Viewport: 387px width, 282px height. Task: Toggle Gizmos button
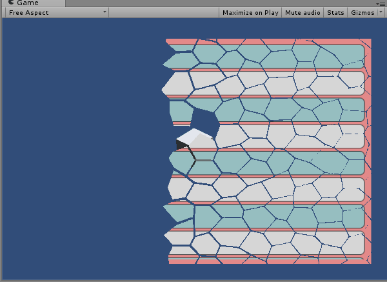pyautogui.click(x=362, y=13)
